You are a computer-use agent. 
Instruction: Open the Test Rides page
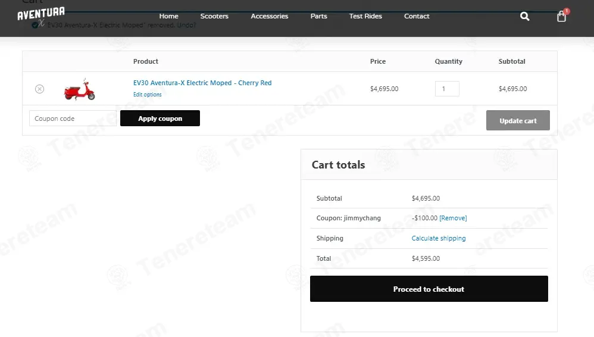pos(365,16)
